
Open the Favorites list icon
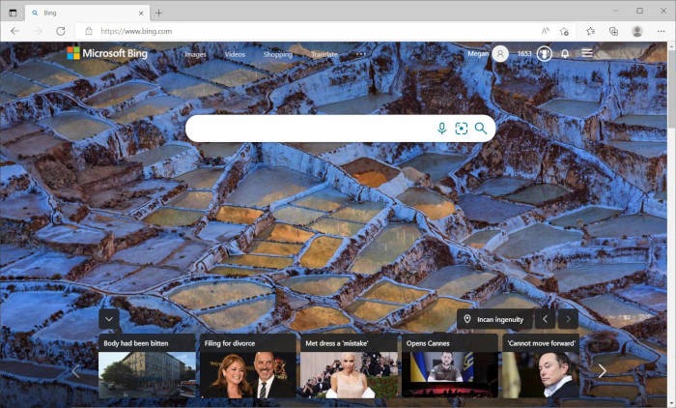pyautogui.click(x=591, y=31)
